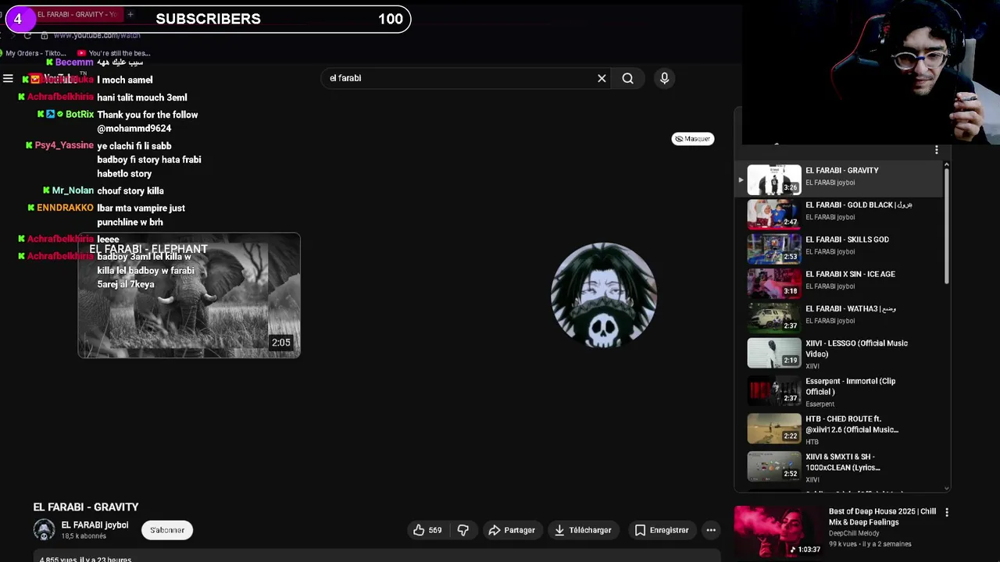Switch to the EL FARABI - GRAVITY browser tab
The width and height of the screenshot is (1000, 562).
77,14
